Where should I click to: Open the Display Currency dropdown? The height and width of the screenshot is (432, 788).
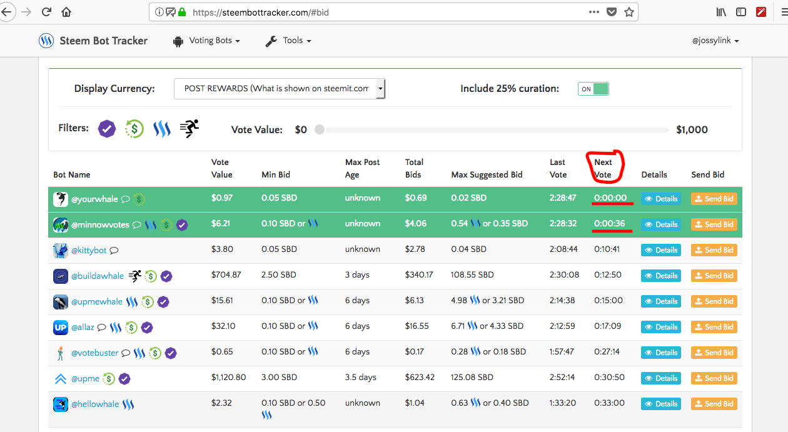(280, 89)
